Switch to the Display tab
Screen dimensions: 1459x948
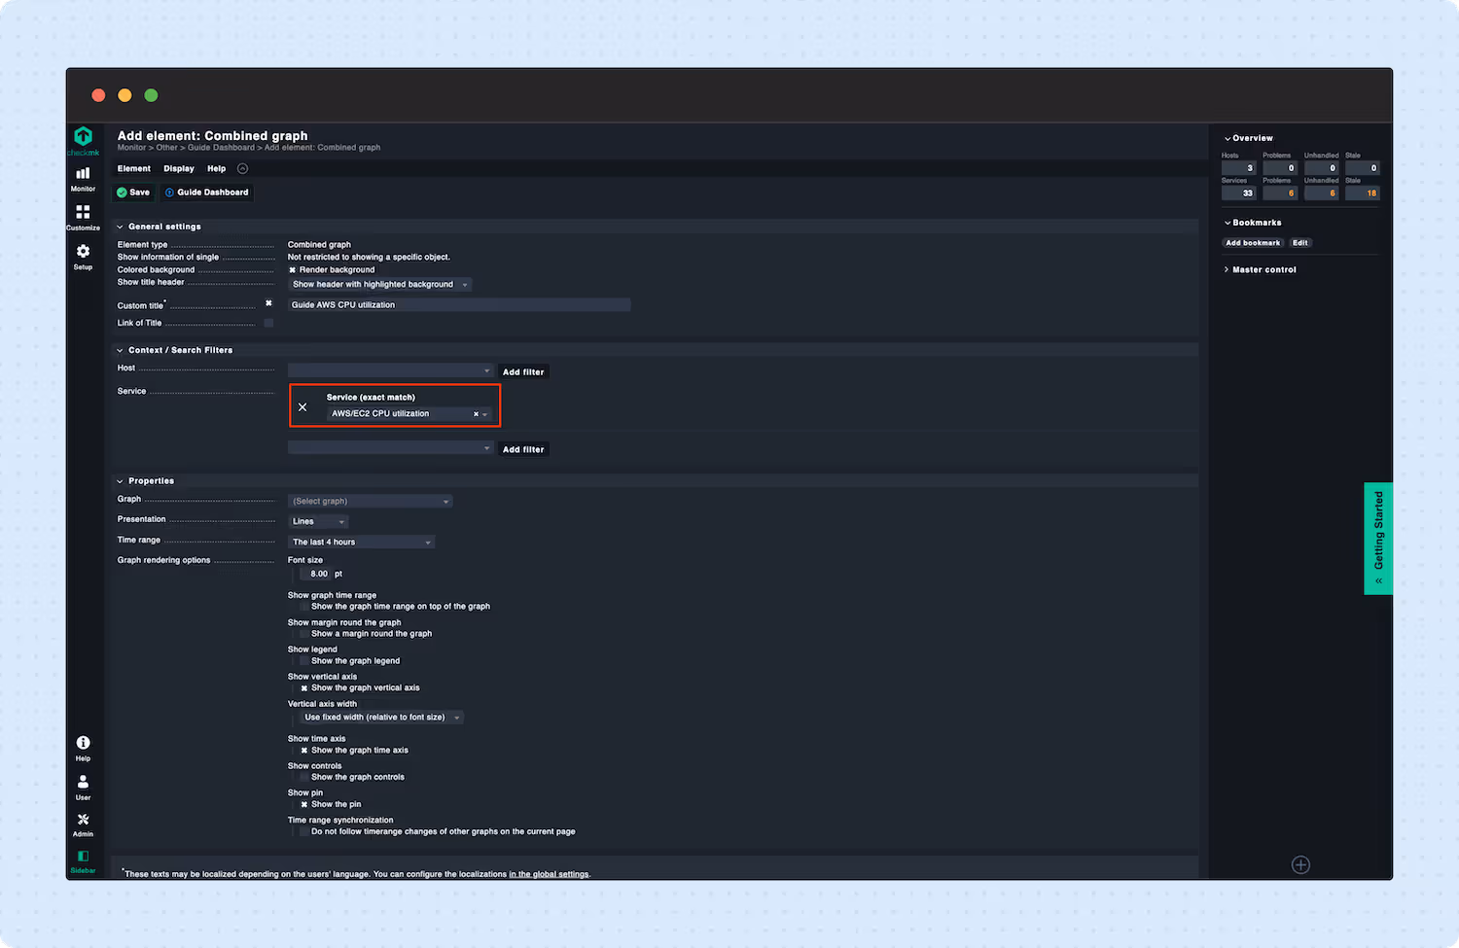(178, 168)
